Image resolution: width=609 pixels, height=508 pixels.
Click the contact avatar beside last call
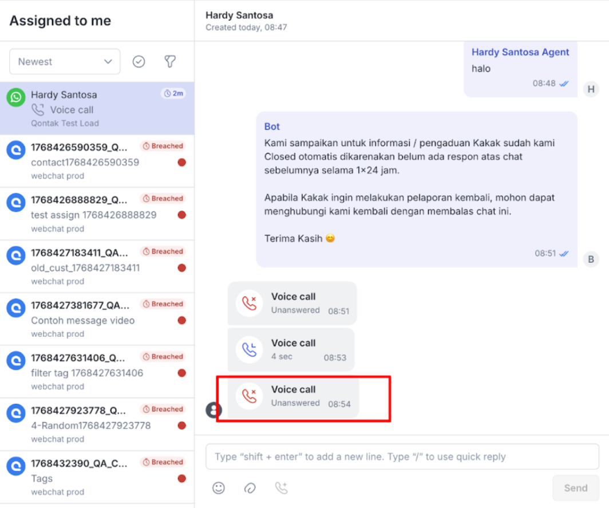click(213, 410)
